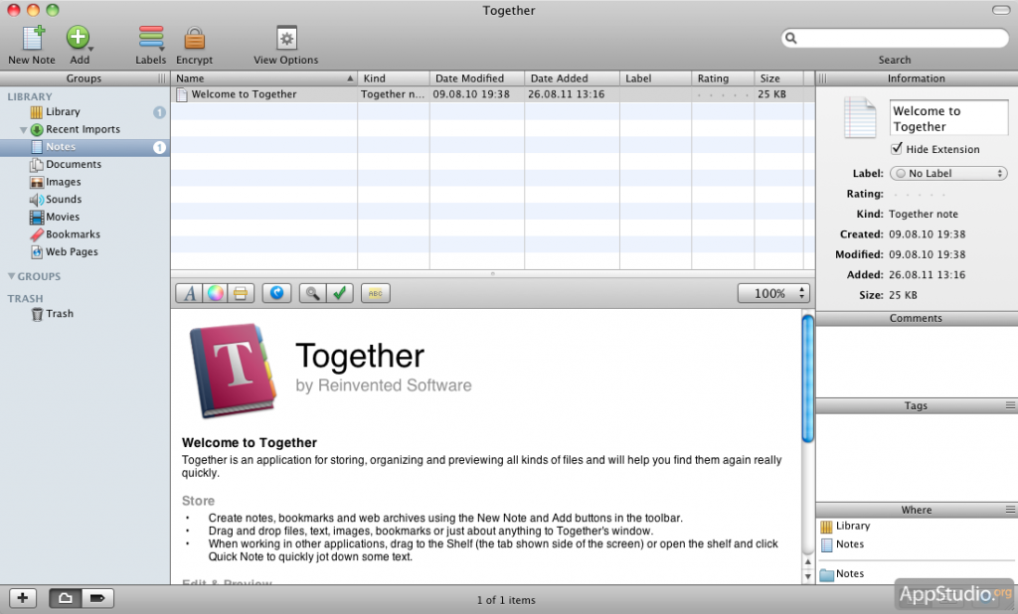Click the green Add plus icon
Image resolution: width=1018 pixels, height=614 pixels.
(x=78, y=38)
